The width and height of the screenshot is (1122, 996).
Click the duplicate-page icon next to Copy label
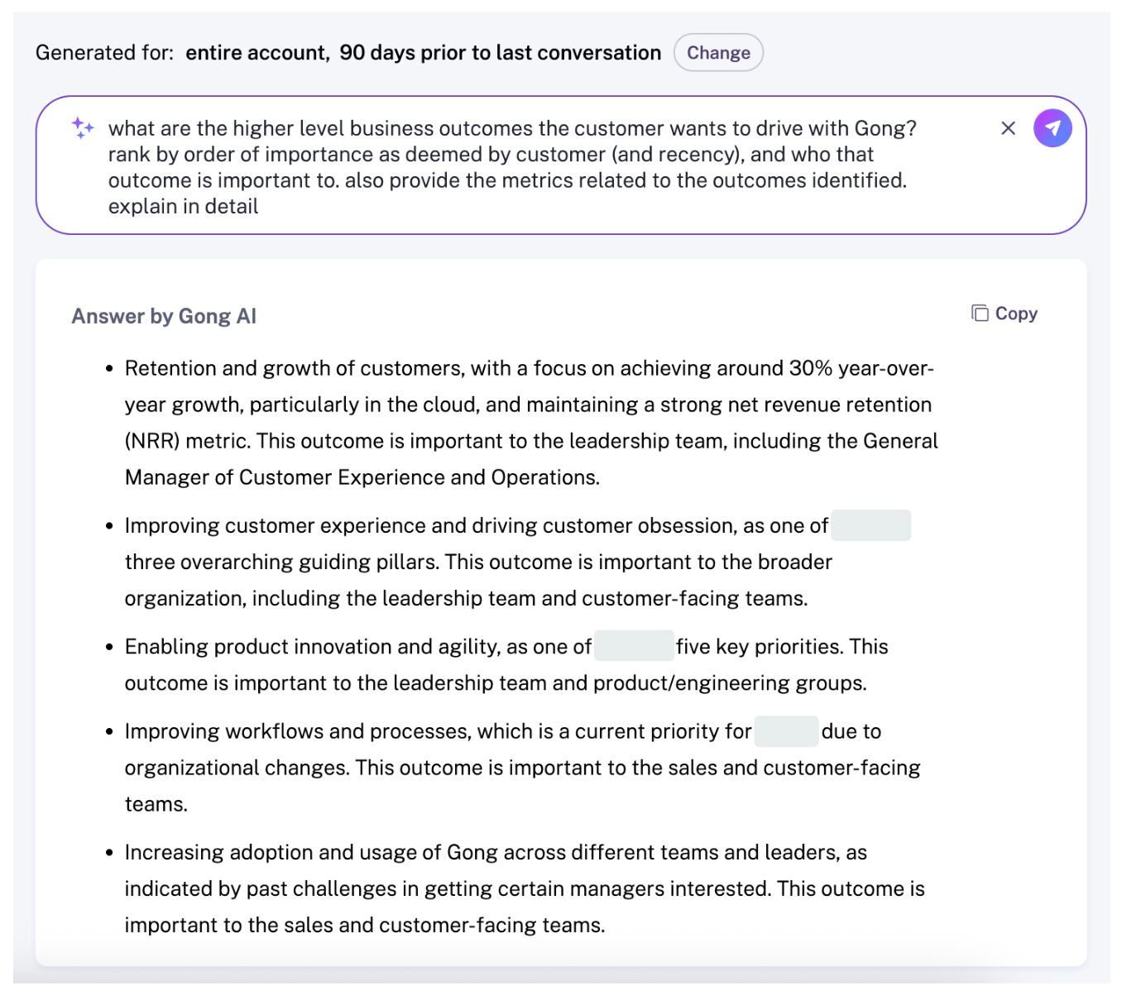point(981,314)
